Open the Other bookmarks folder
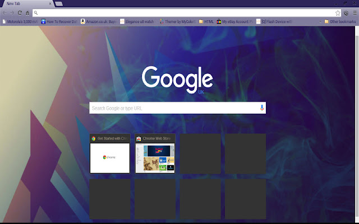The height and width of the screenshot is (224, 359). 340,21
